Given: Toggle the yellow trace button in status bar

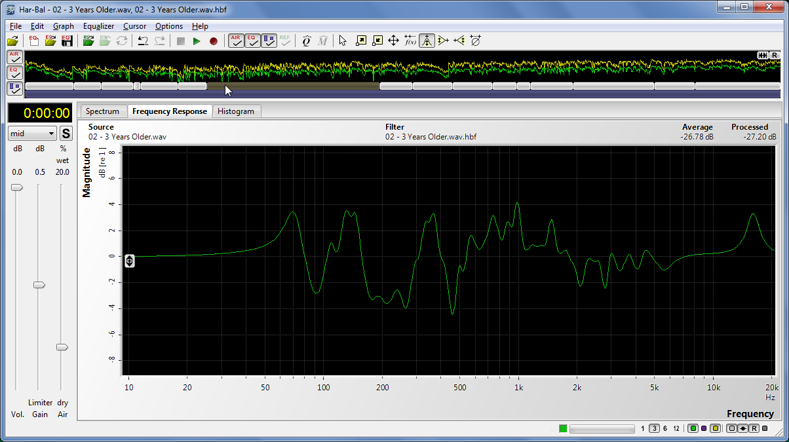Looking at the screenshot, I should pos(715,429).
